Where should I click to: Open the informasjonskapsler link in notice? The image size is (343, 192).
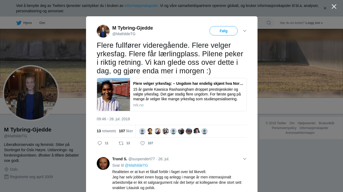tap(141, 6)
